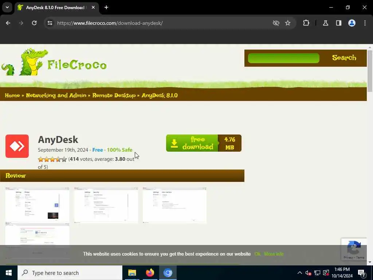Open Firefox from taskbar

tap(150, 273)
